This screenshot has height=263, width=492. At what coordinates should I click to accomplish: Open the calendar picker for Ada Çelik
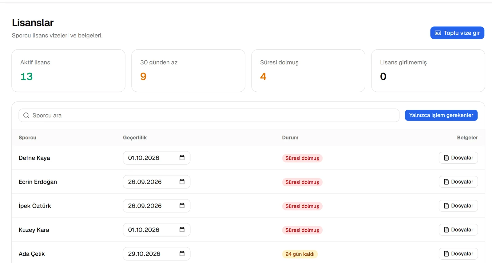[182, 253]
